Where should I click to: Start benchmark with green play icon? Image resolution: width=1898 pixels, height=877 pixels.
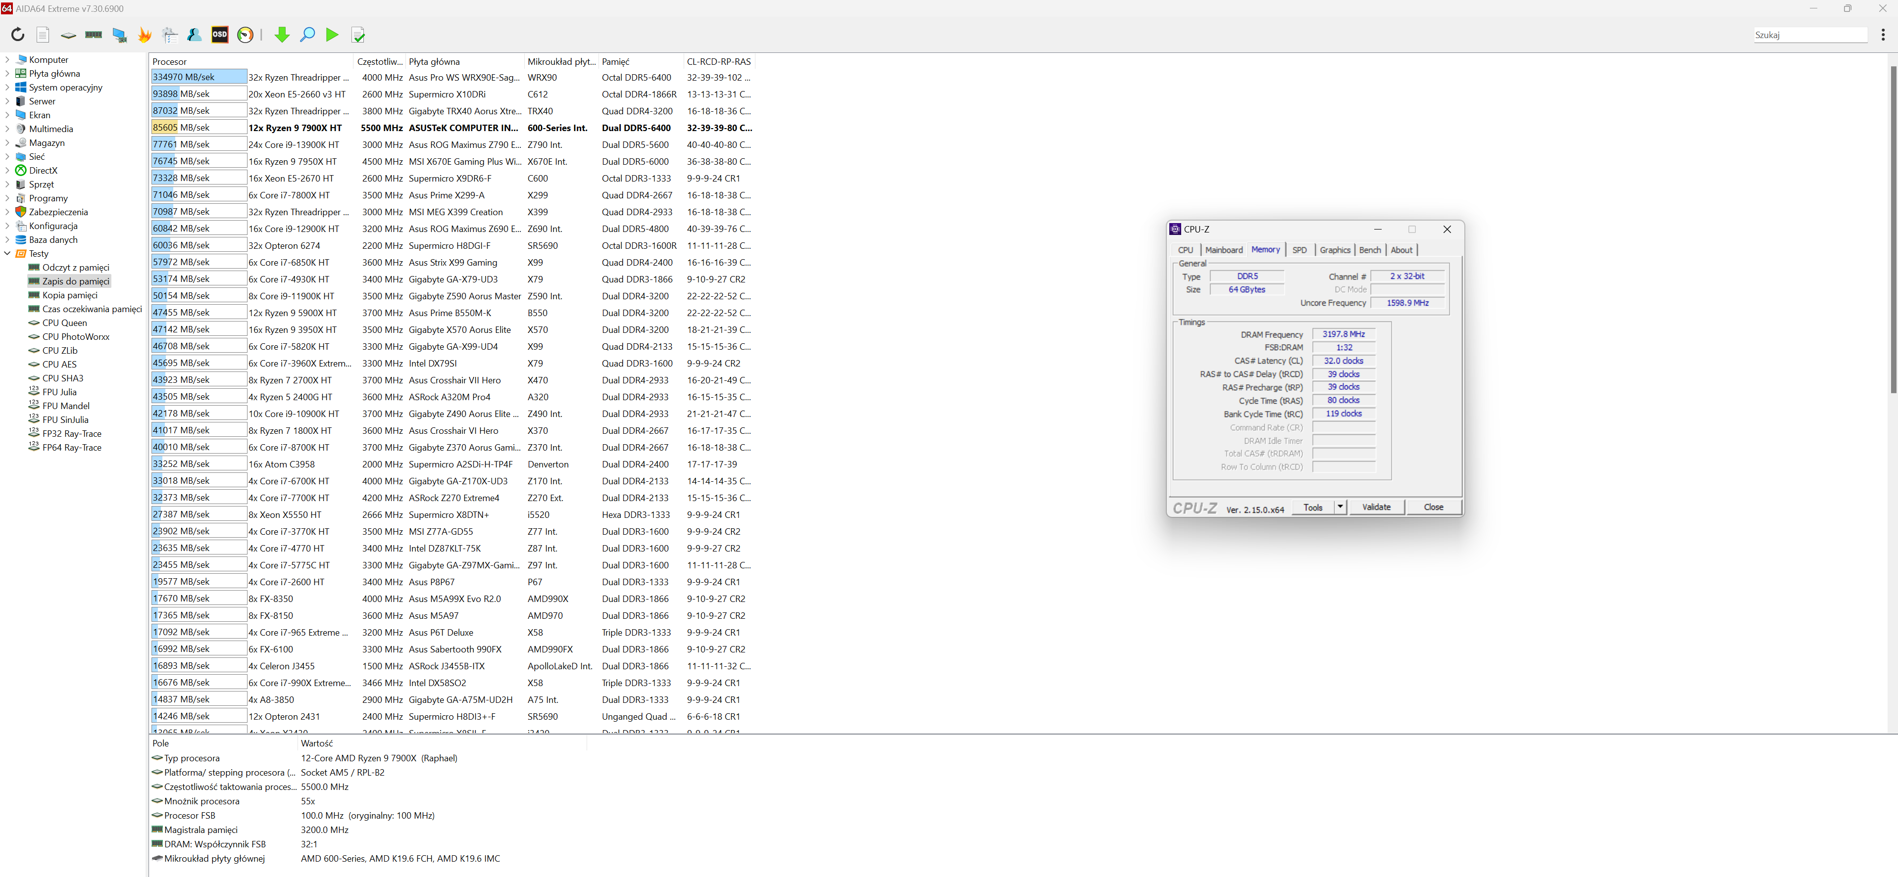pyautogui.click(x=332, y=35)
